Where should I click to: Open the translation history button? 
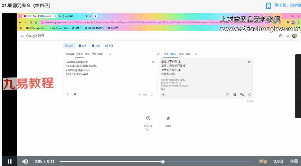pyautogui.click(x=148, y=118)
